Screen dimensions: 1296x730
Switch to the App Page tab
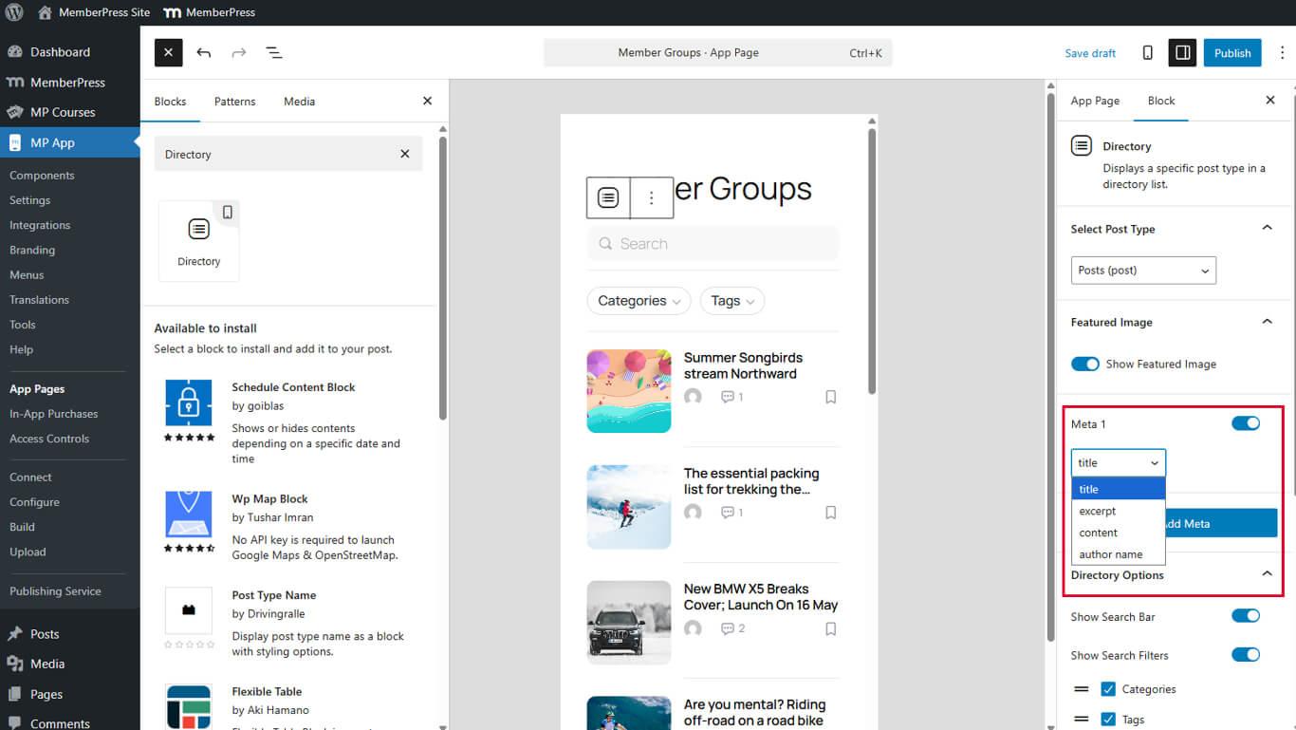[x=1095, y=101]
